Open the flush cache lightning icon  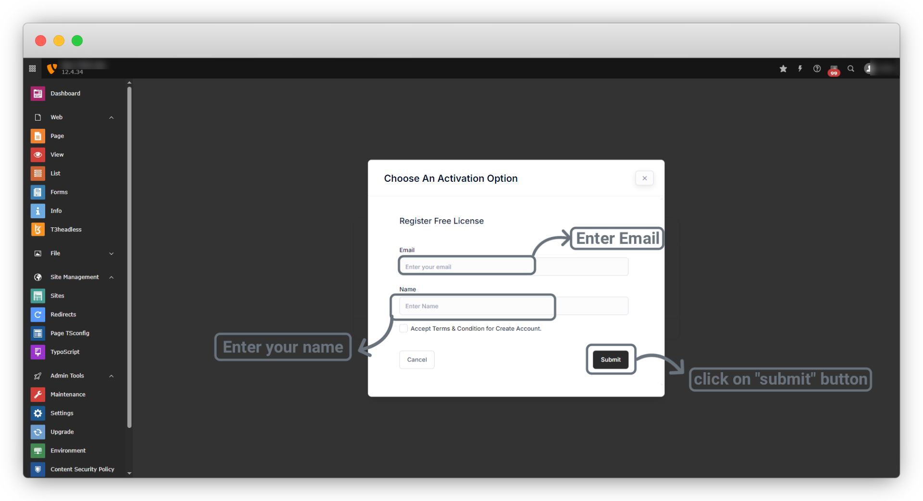tap(800, 69)
